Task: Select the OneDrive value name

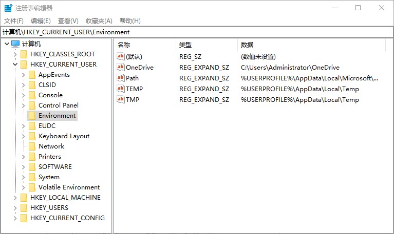Action: tap(140, 68)
